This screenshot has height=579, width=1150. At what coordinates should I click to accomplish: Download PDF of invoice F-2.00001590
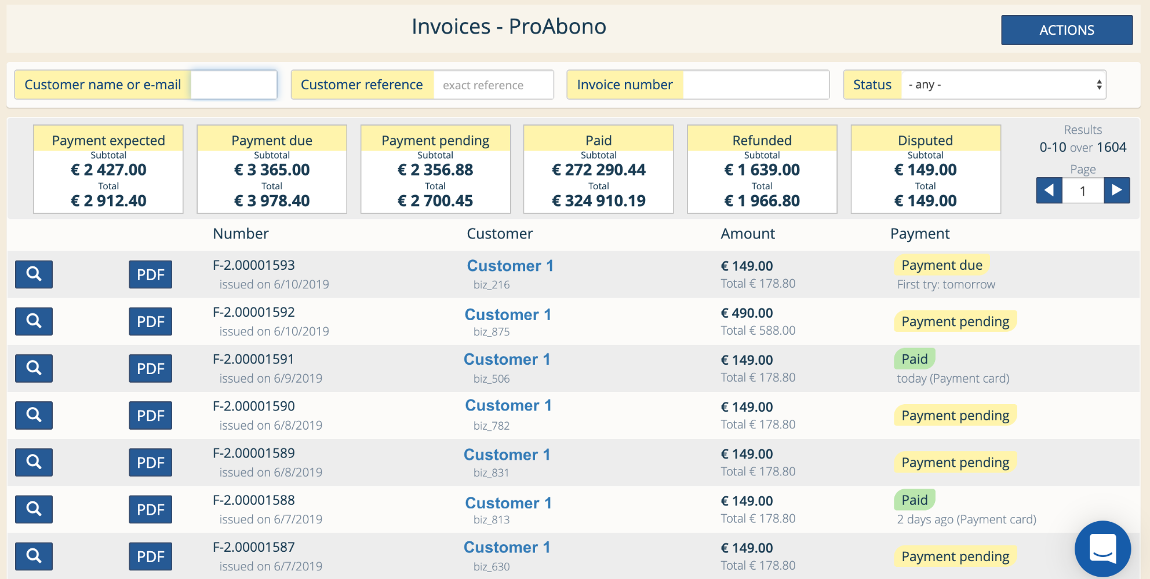pyautogui.click(x=151, y=415)
